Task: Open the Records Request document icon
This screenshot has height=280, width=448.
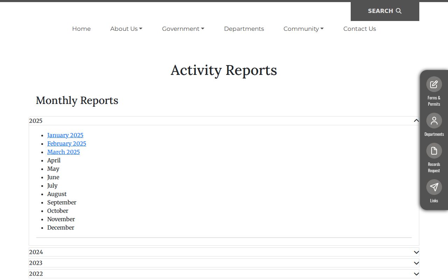Action: (x=434, y=151)
